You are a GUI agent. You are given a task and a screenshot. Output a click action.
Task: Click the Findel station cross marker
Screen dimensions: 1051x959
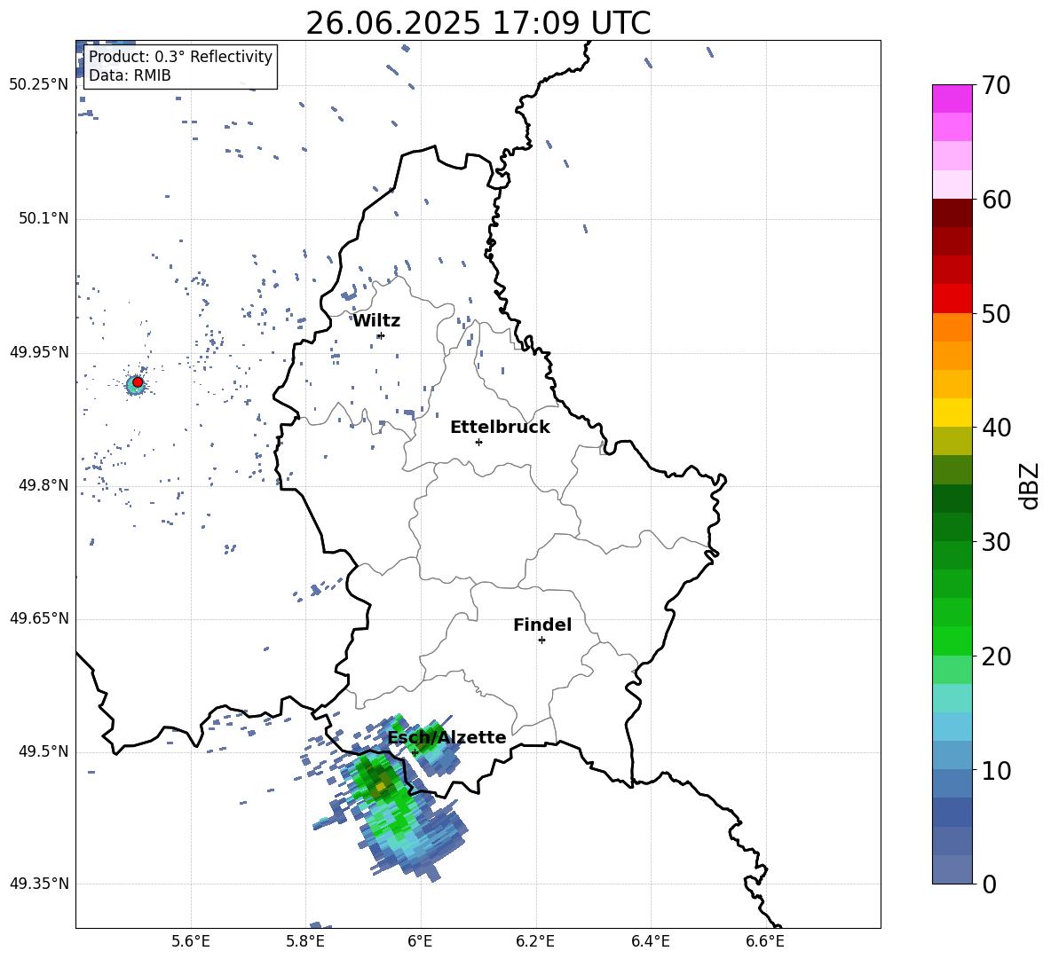click(541, 641)
